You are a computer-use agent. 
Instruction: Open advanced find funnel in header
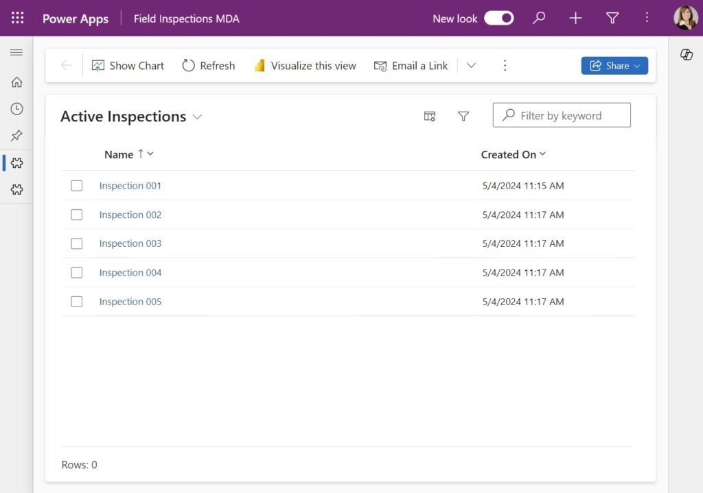pos(612,18)
